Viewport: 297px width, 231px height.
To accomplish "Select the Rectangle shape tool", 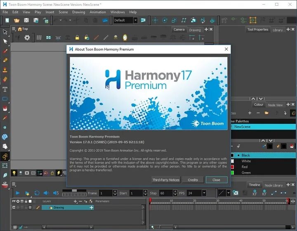I will [x=5, y=99].
